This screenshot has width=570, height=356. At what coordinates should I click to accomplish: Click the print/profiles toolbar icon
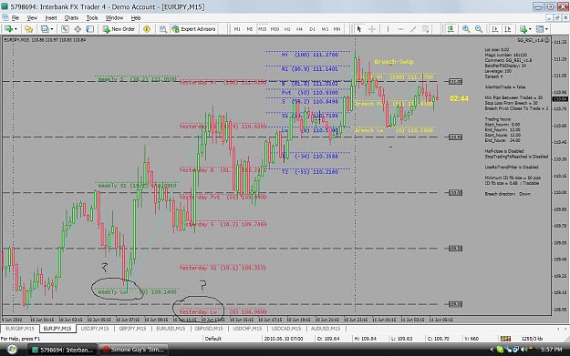pyautogui.click(x=45, y=29)
